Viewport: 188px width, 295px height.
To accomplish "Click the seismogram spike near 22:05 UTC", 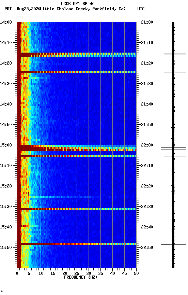I will (175, 156).
